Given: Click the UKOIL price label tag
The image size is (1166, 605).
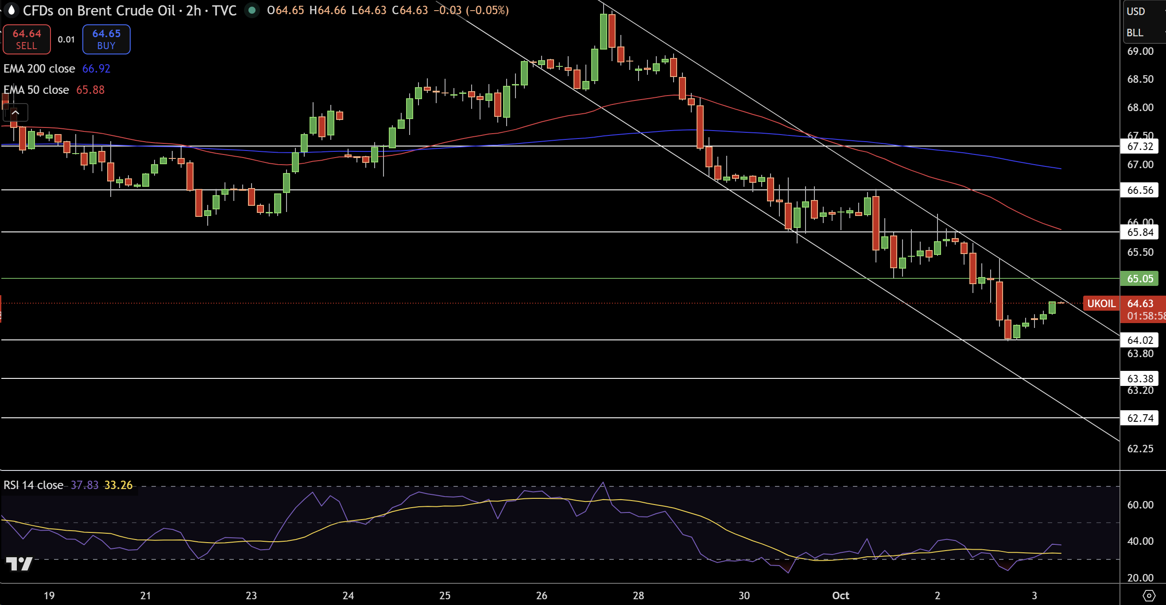Looking at the screenshot, I should 1101,303.
